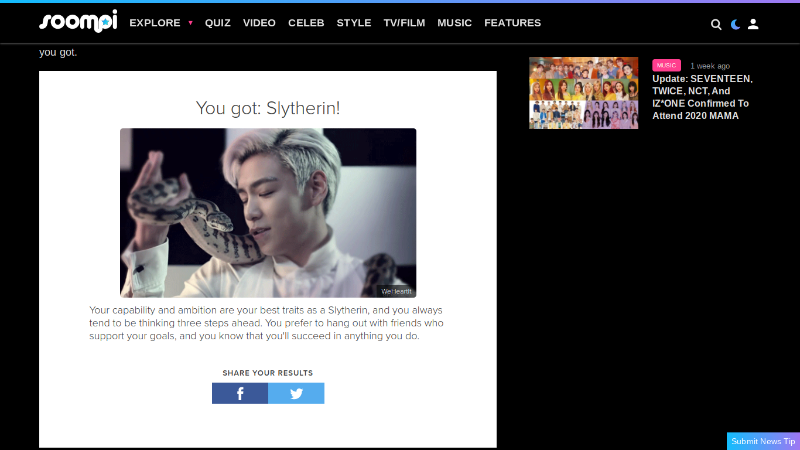
Task: Open the Music section
Action: pos(454,23)
